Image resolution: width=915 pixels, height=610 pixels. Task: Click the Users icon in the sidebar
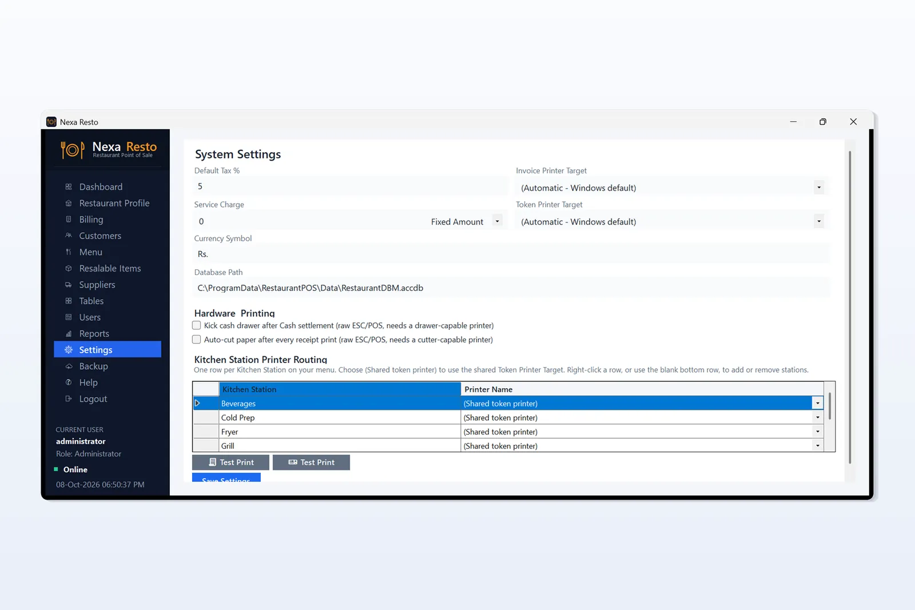(69, 317)
